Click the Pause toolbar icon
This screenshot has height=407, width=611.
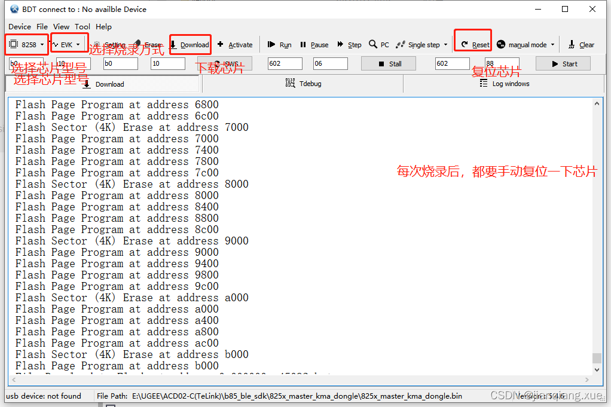(303, 44)
